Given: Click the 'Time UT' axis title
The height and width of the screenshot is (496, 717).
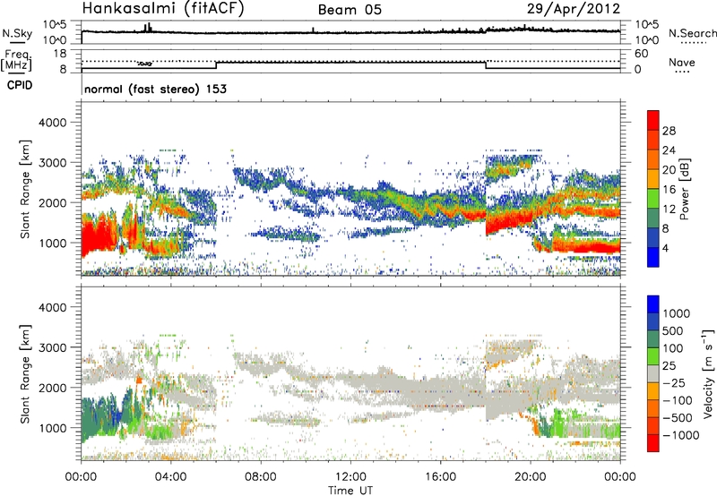Looking at the screenshot, I should coord(350,490).
